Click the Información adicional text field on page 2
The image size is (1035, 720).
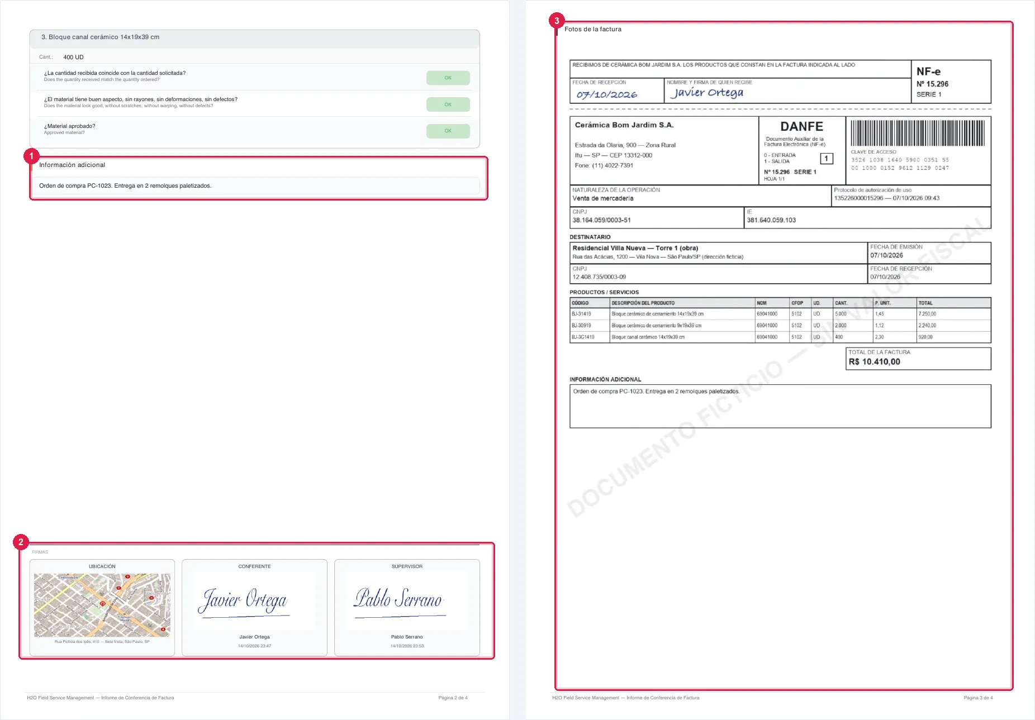point(255,186)
